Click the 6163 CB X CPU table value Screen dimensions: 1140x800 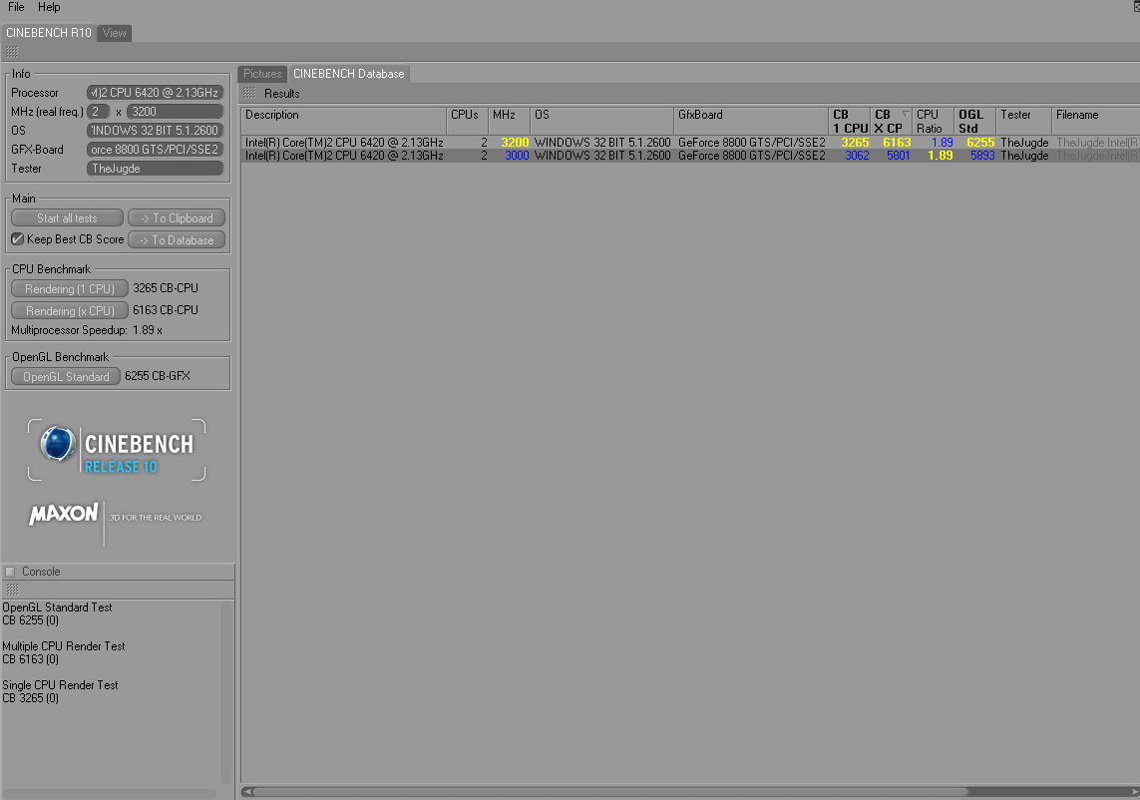click(x=897, y=143)
